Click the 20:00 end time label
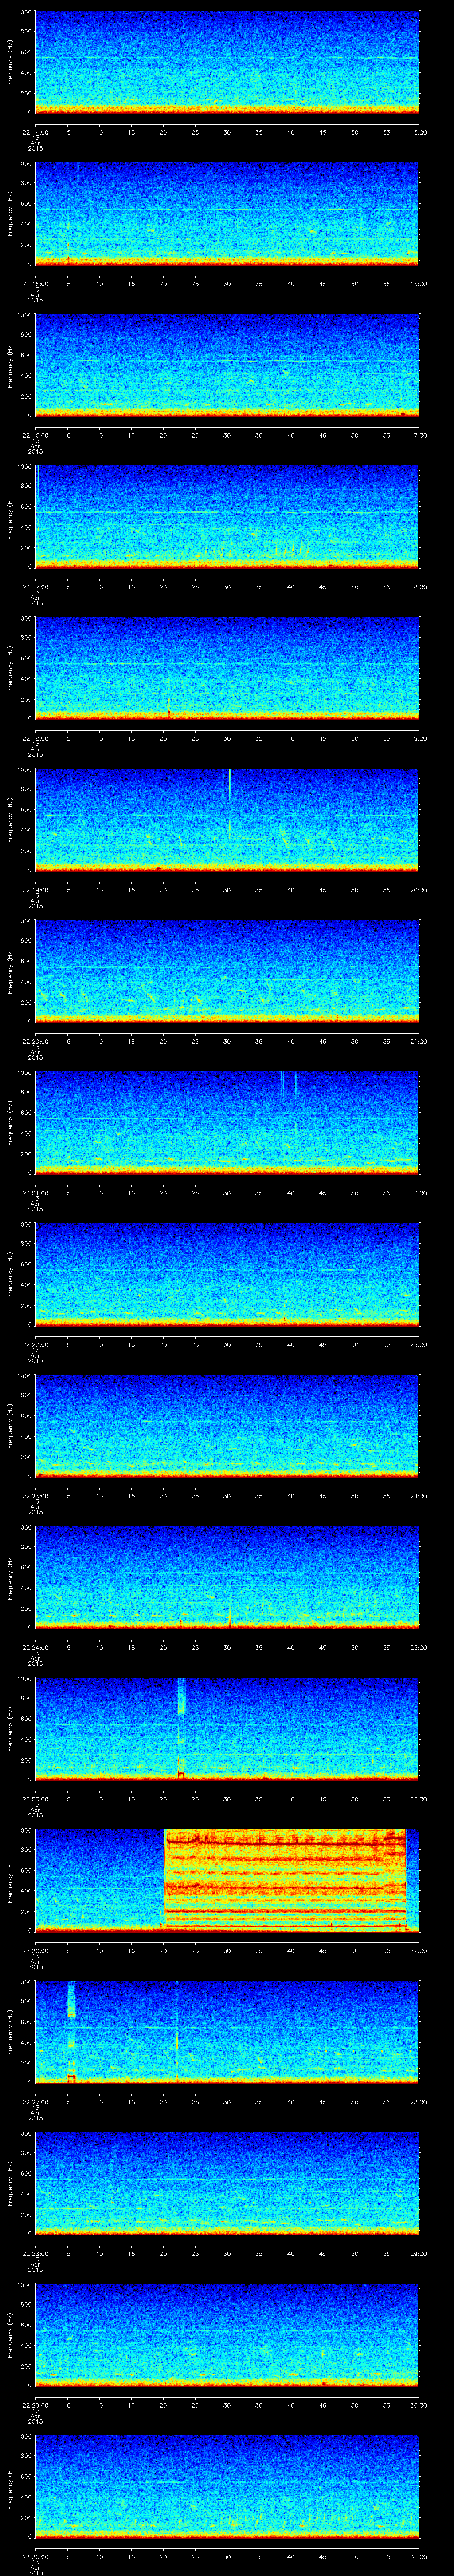454x2576 pixels. click(x=419, y=890)
